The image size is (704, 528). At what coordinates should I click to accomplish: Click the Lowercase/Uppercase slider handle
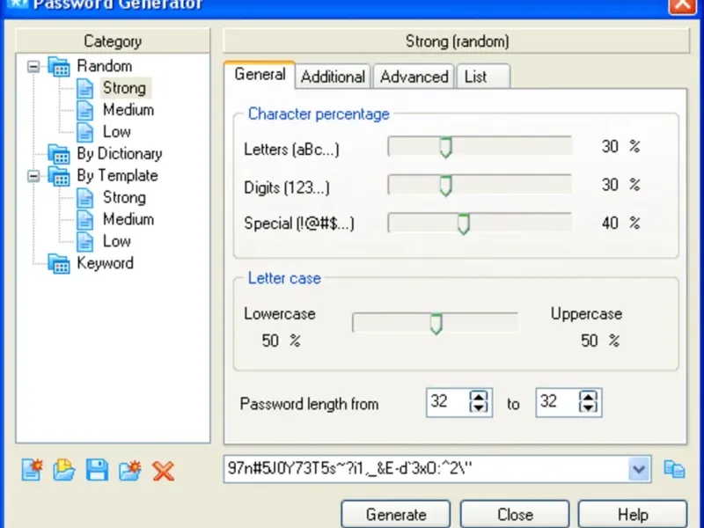[x=436, y=324]
